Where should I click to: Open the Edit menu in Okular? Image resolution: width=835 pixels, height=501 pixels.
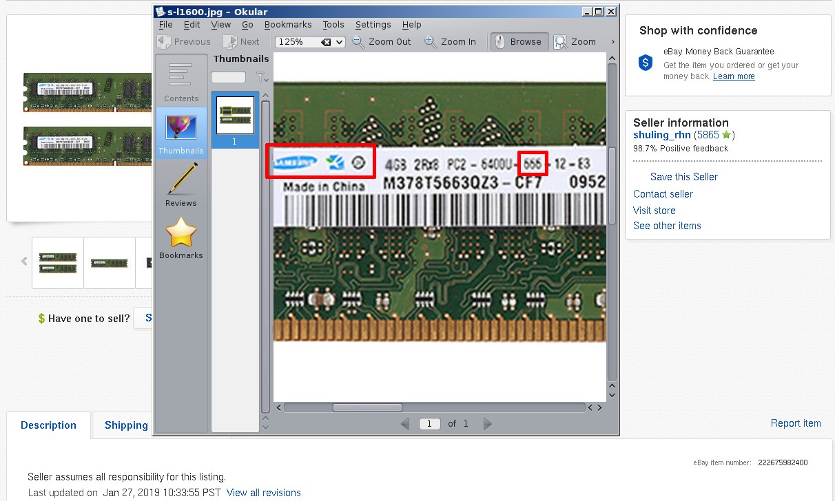pos(192,25)
